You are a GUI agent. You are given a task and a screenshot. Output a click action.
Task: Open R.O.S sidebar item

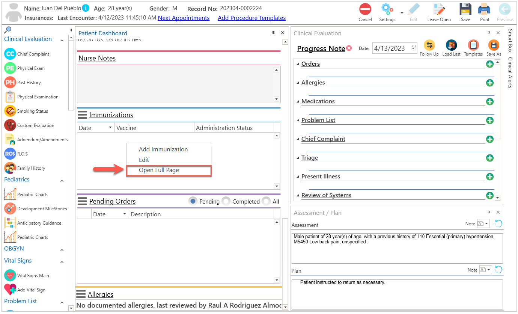coord(16,154)
